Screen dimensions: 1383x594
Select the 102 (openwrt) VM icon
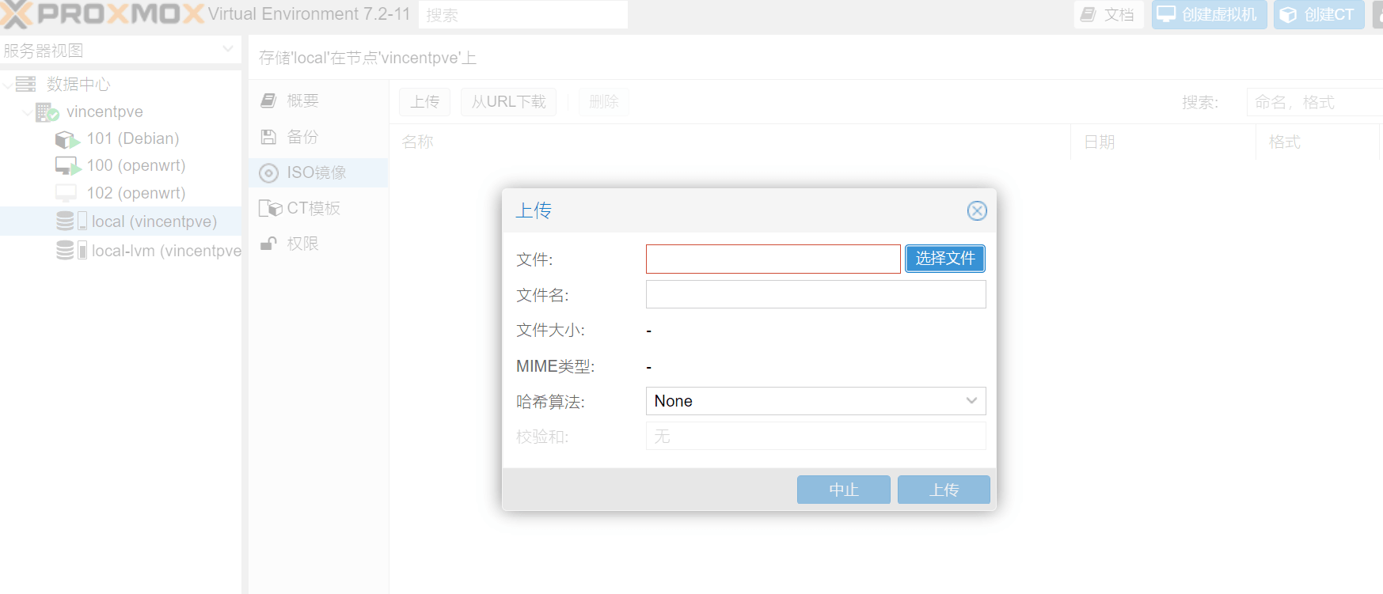pos(66,194)
